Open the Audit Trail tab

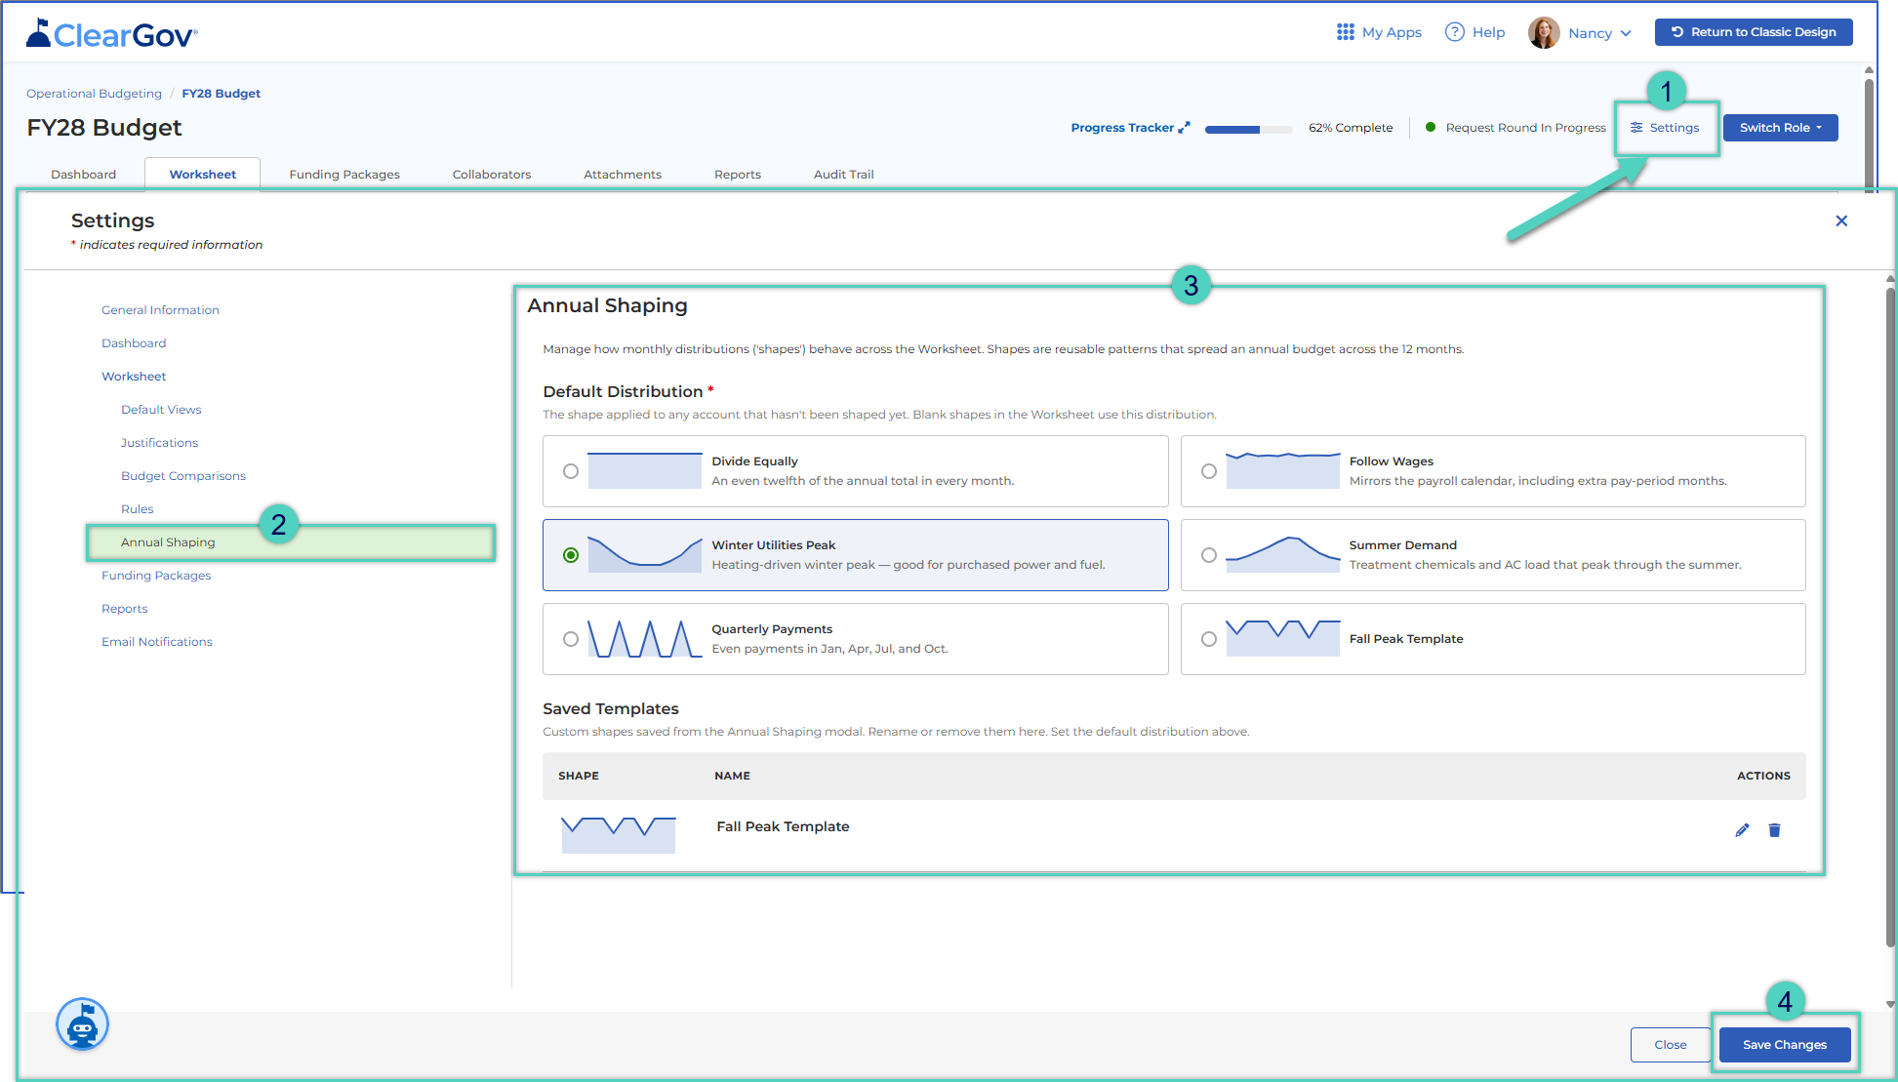click(844, 175)
